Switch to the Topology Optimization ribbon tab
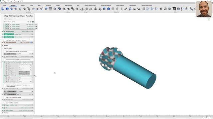The height and width of the screenshot is (119, 213). click(x=146, y=5)
